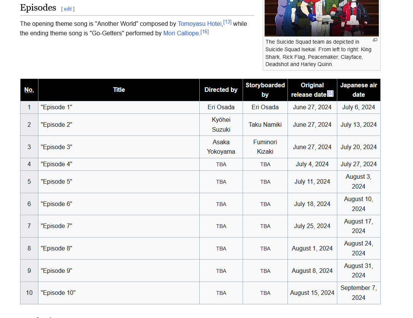Select storyboarder Taku Namiki's cell
This screenshot has height=318, width=413.
click(x=265, y=124)
